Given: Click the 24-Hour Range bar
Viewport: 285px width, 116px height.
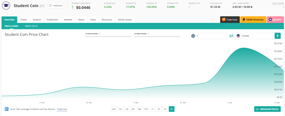Looking at the screenshot, I should click(108, 36).
